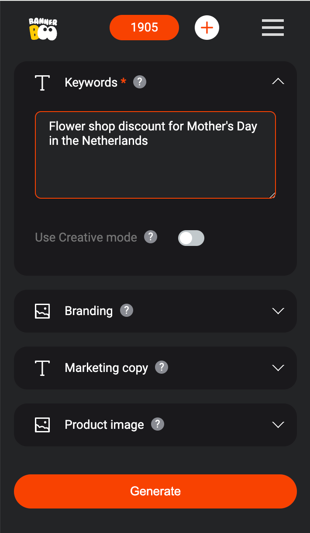Expand the Marketing copy section chevron
Screen dimensions: 310x533
tap(278, 368)
